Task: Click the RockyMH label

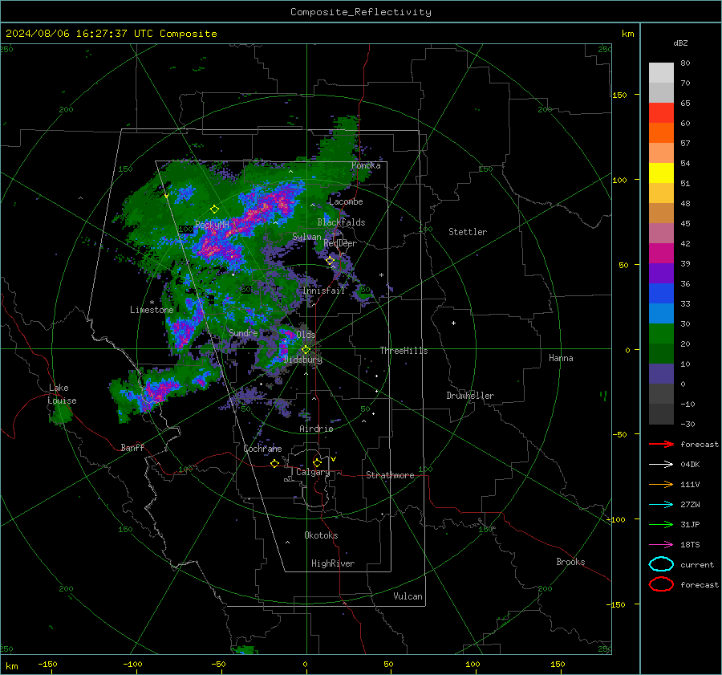Action: click(x=212, y=225)
